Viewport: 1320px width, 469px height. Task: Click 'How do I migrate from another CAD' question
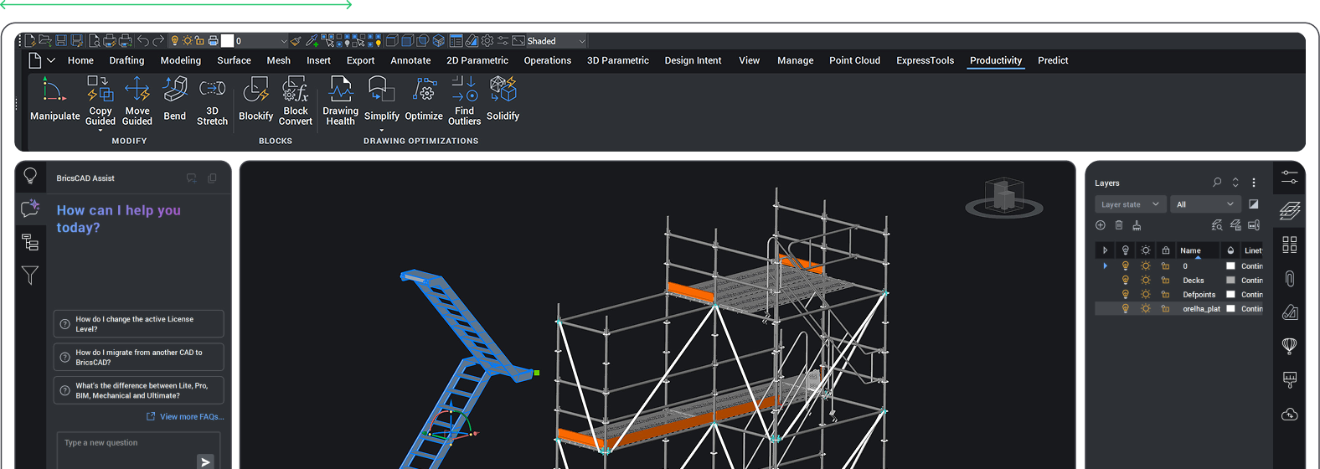click(139, 358)
